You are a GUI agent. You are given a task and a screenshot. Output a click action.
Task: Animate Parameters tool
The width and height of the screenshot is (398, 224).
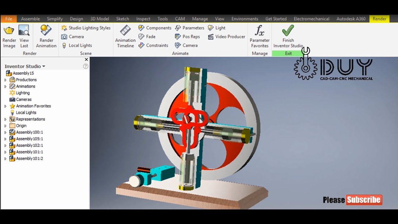[189, 28]
